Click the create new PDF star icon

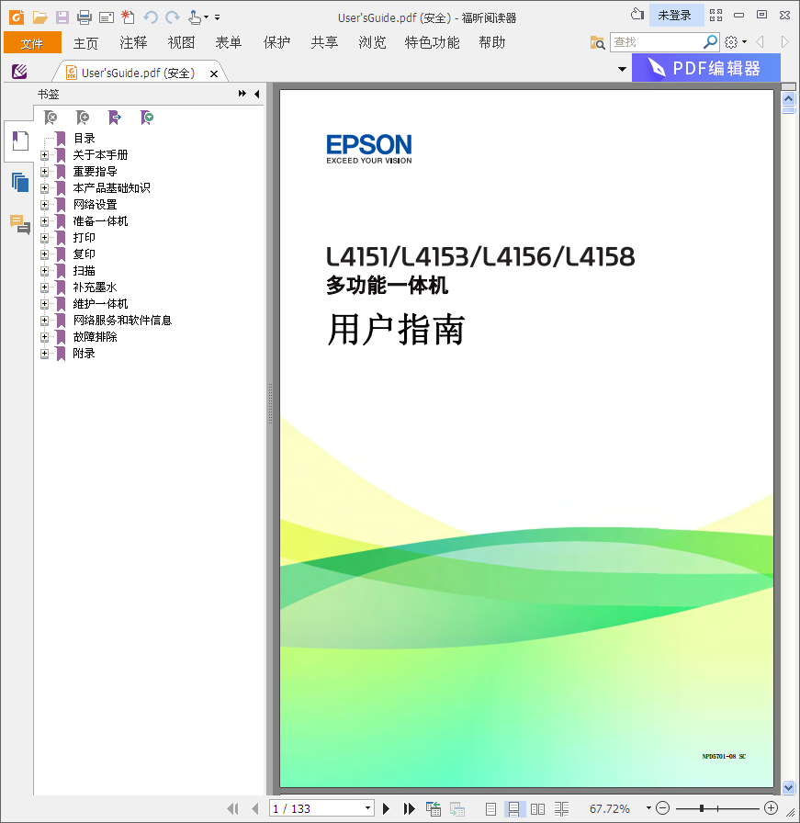128,17
